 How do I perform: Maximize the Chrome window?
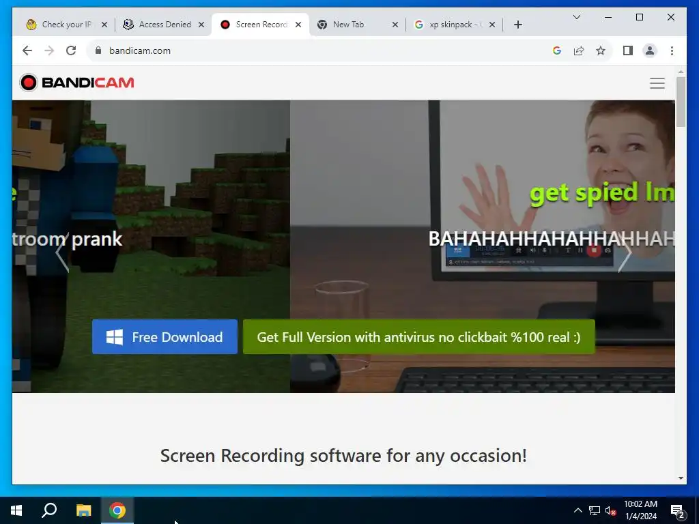tap(639, 17)
